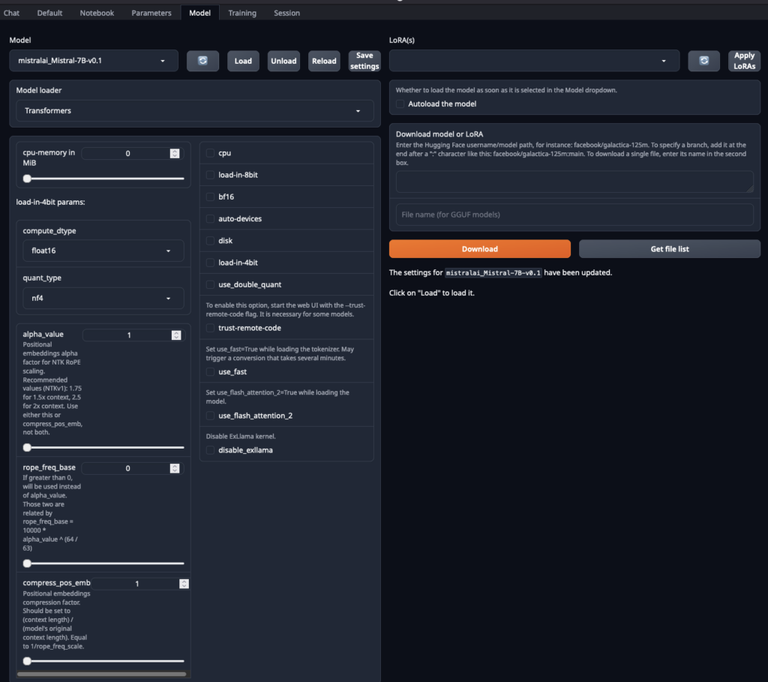768x682 pixels.
Task: Refresh the model list with refresh icon
Action: (202, 61)
